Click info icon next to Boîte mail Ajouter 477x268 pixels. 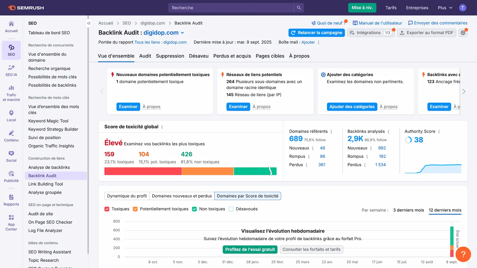click(x=318, y=42)
